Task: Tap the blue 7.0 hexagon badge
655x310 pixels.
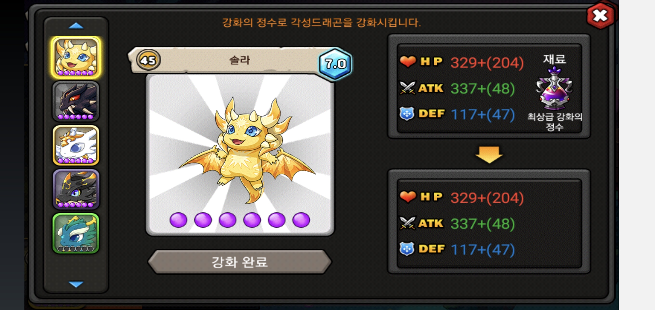Action: pyautogui.click(x=335, y=64)
